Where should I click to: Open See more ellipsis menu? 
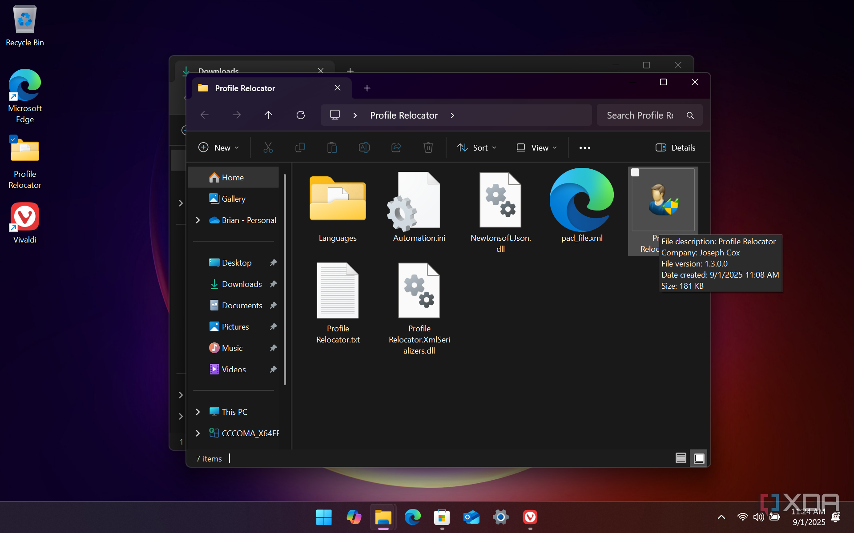pos(585,147)
